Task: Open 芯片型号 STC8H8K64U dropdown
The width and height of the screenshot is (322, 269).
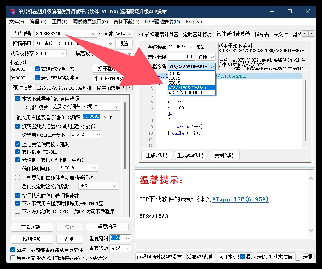Action: coord(66,34)
